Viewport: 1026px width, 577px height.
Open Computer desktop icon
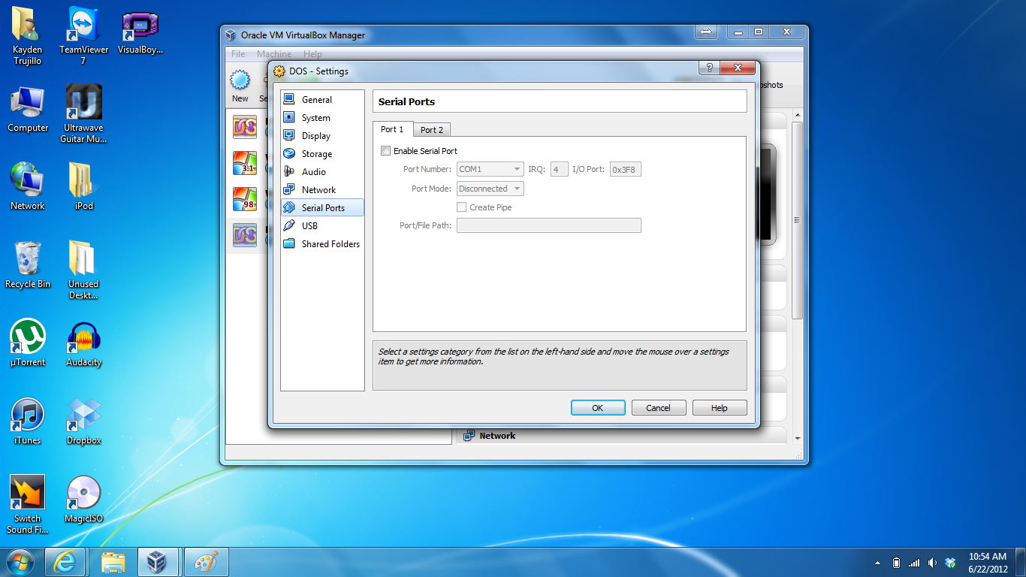28,109
